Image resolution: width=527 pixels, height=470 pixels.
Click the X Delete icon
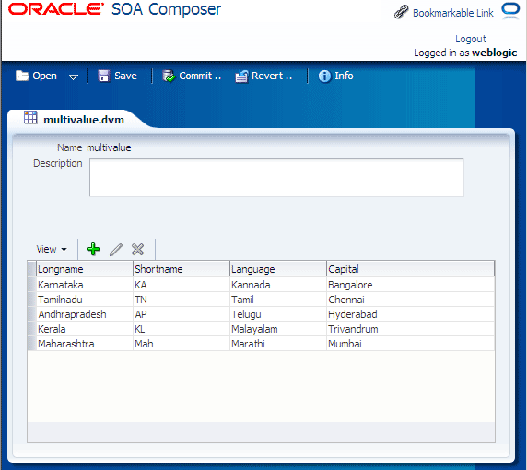[138, 250]
